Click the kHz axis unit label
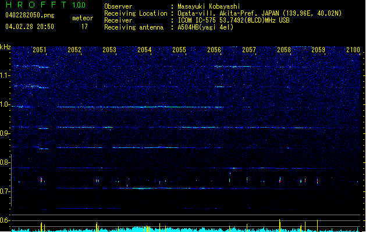 (5, 47)
